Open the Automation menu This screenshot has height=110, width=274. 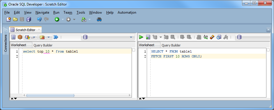click(127, 12)
